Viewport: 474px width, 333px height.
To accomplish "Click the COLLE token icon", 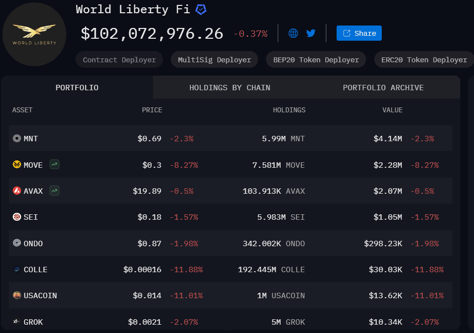I will 17,269.
